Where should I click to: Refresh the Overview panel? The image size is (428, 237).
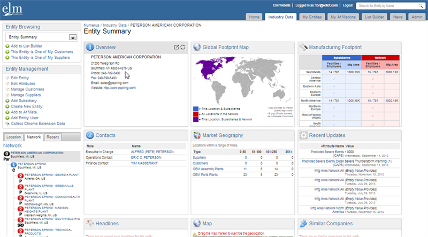(182, 47)
